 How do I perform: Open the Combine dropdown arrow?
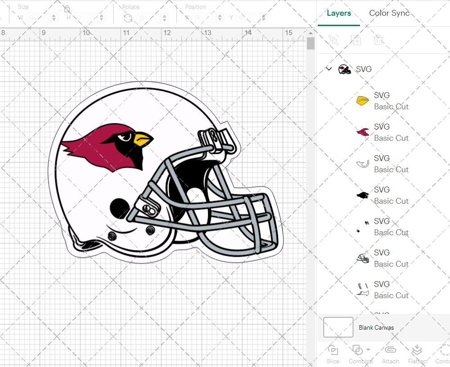tap(368, 349)
